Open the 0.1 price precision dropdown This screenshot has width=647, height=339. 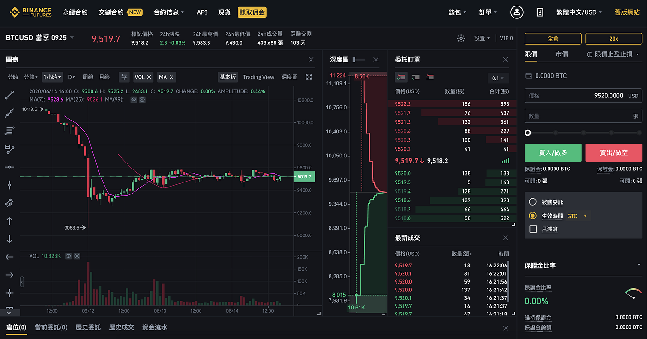click(x=498, y=78)
